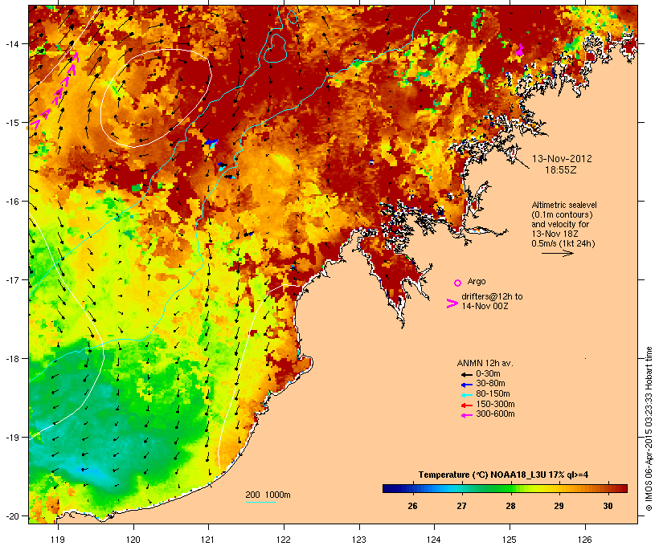The width and height of the screenshot is (659, 546).
Task: Click the '18:55Z' time text
Action: click(x=561, y=170)
